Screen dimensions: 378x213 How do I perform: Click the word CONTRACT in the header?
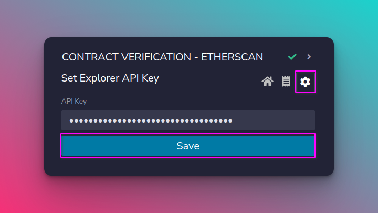(x=90, y=57)
